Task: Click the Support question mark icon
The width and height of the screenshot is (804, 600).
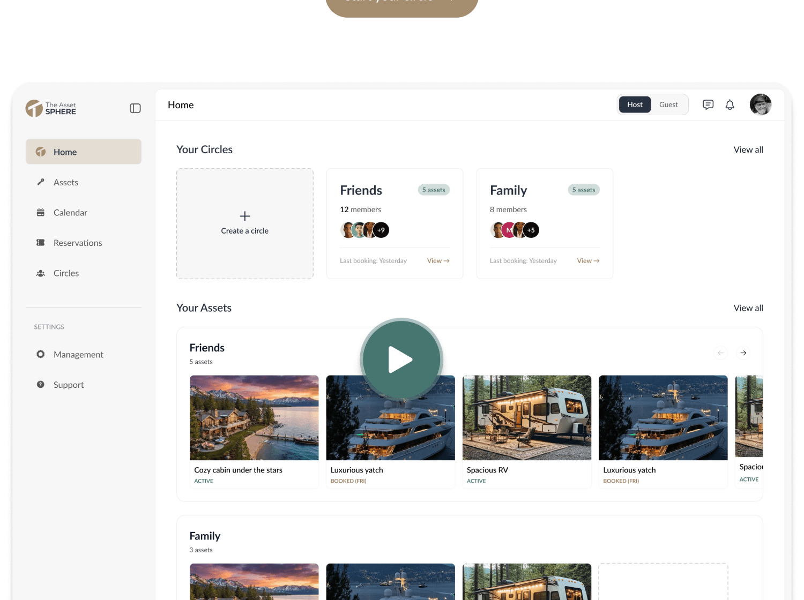Action: pyautogui.click(x=41, y=385)
